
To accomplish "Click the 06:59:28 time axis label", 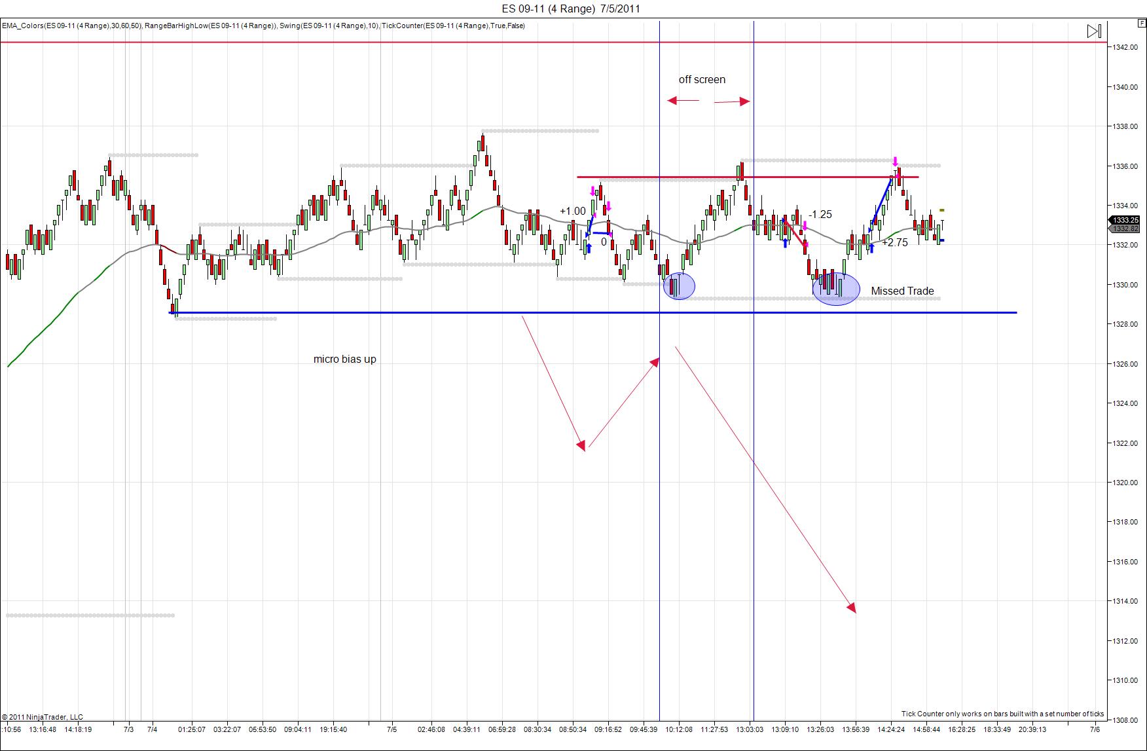I will pyautogui.click(x=502, y=729).
